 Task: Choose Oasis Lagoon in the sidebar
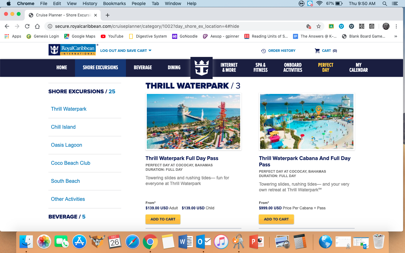(66, 145)
